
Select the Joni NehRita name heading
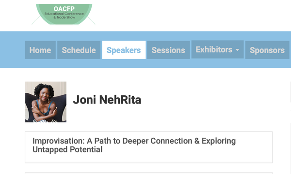107,100
